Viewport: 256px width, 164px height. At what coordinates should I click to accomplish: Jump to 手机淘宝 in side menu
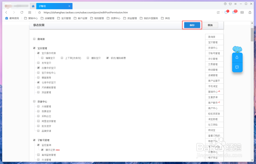(214, 86)
